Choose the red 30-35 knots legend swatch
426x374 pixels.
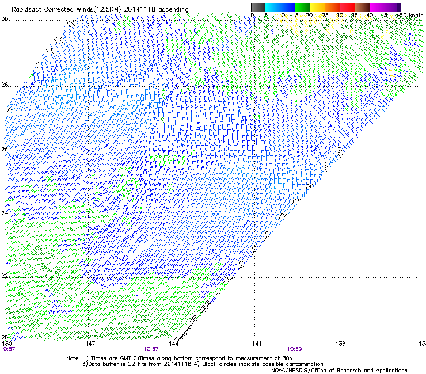pyautogui.click(x=348, y=7)
